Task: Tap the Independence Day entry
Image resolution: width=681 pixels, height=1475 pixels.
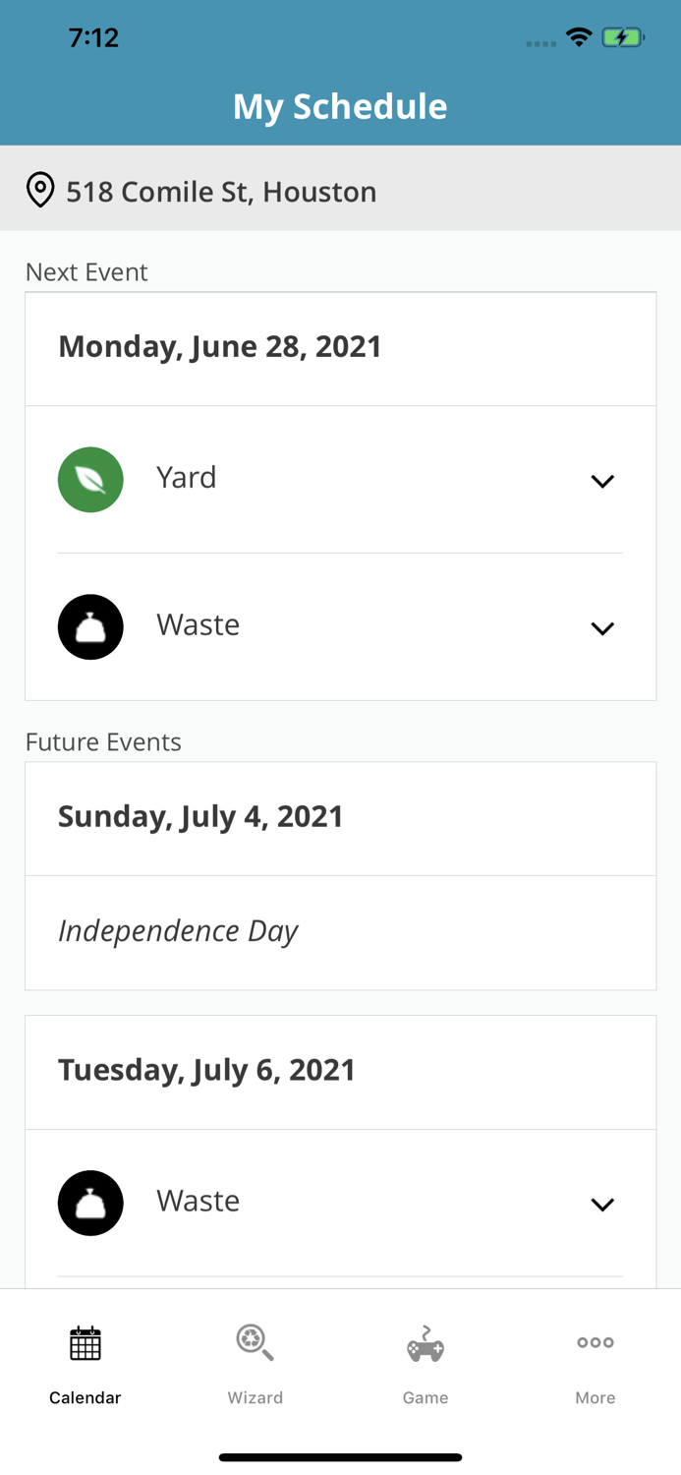Action: tap(178, 930)
